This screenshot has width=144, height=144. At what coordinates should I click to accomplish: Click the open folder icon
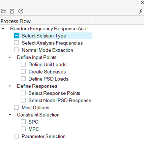(x=3, y=11)
